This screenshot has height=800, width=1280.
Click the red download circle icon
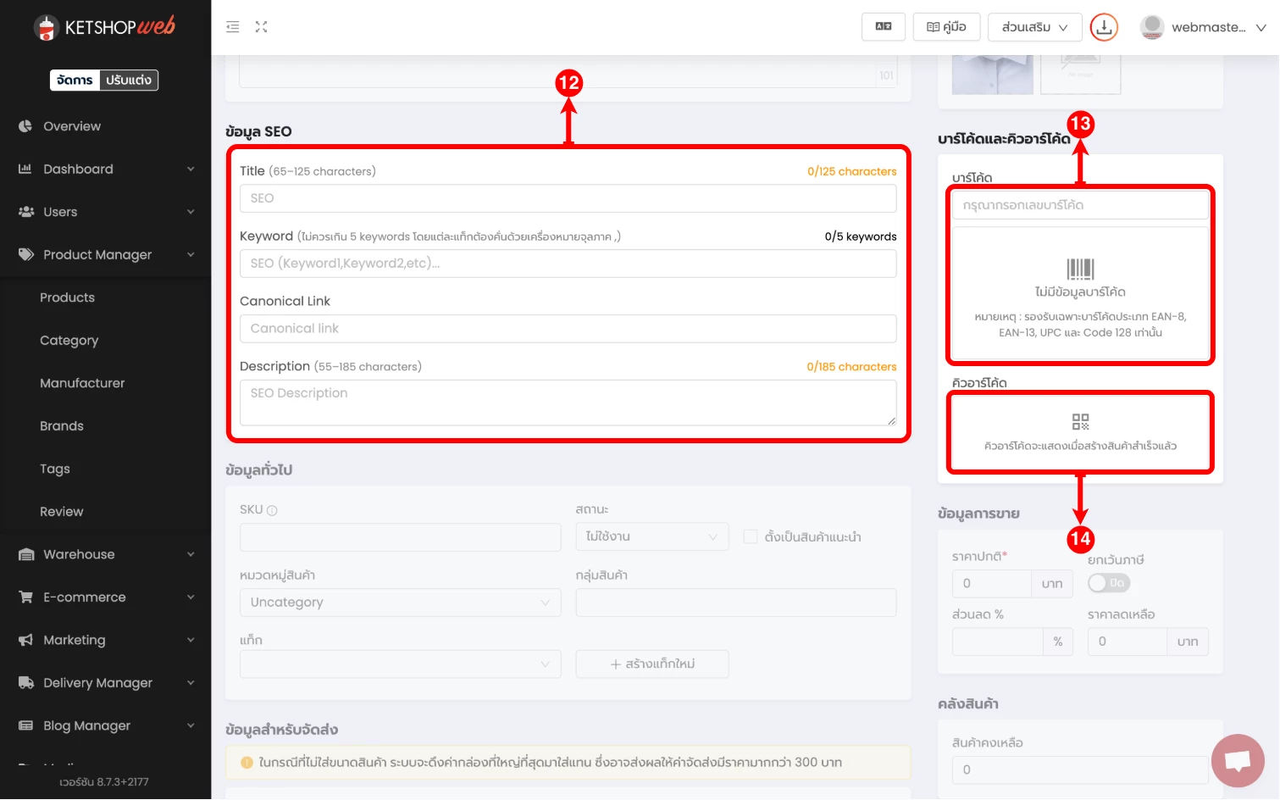tap(1104, 27)
